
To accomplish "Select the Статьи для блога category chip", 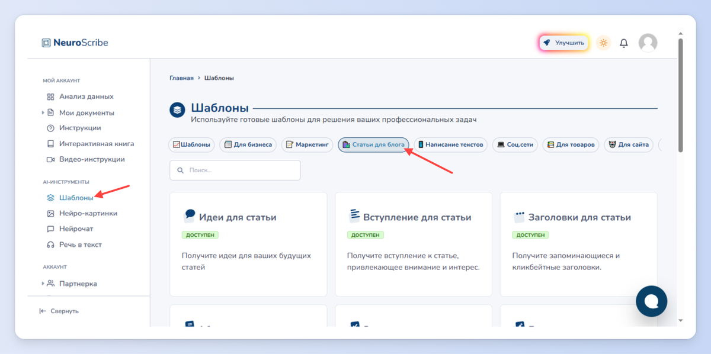I will coord(373,144).
